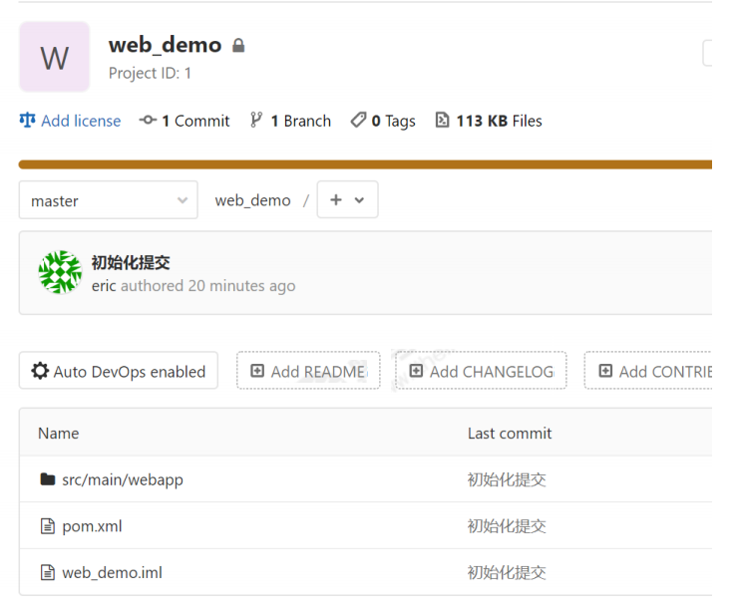Click the document icon for web_demo.iml
The width and height of the screenshot is (739, 615).
[48, 572]
